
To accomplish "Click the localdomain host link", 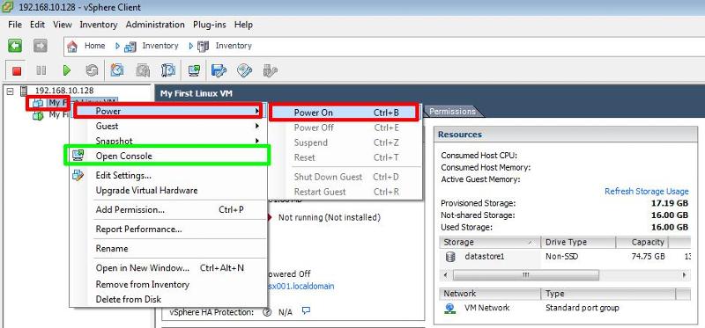I will click(x=301, y=287).
